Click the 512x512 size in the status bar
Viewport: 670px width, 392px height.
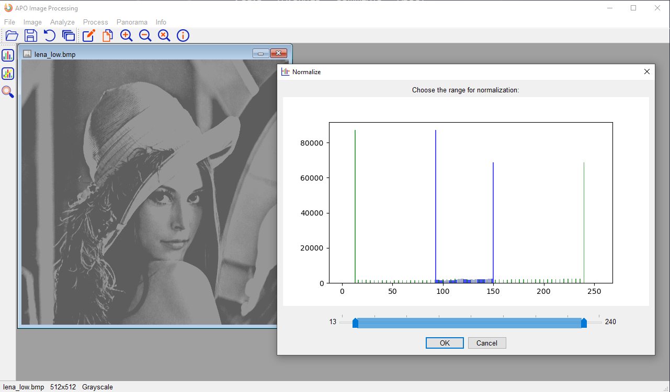click(x=63, y=387)
